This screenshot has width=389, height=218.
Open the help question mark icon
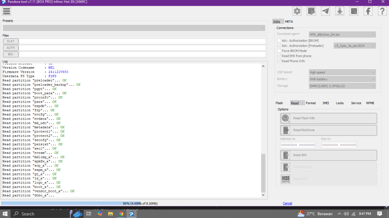click(x=382, y=11)
